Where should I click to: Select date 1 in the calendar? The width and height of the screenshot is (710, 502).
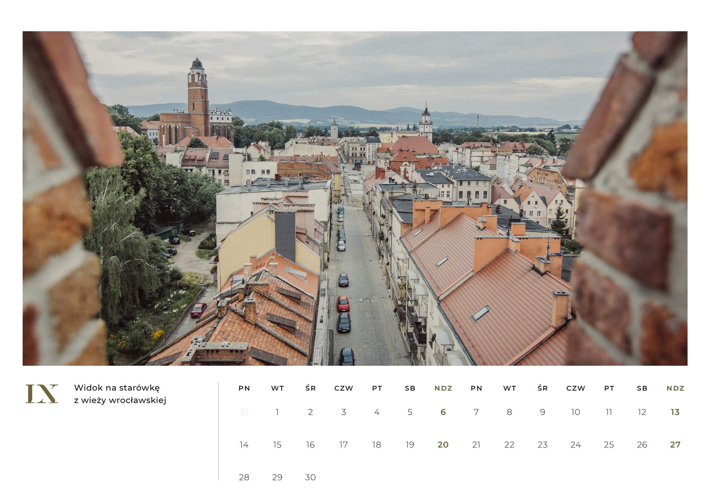pyautogui.click(x=277, y=412)
